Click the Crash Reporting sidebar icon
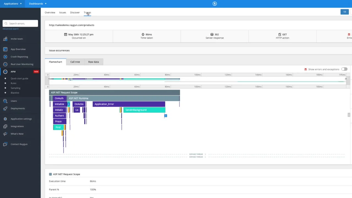352x198 pixels. coord(5,57)
